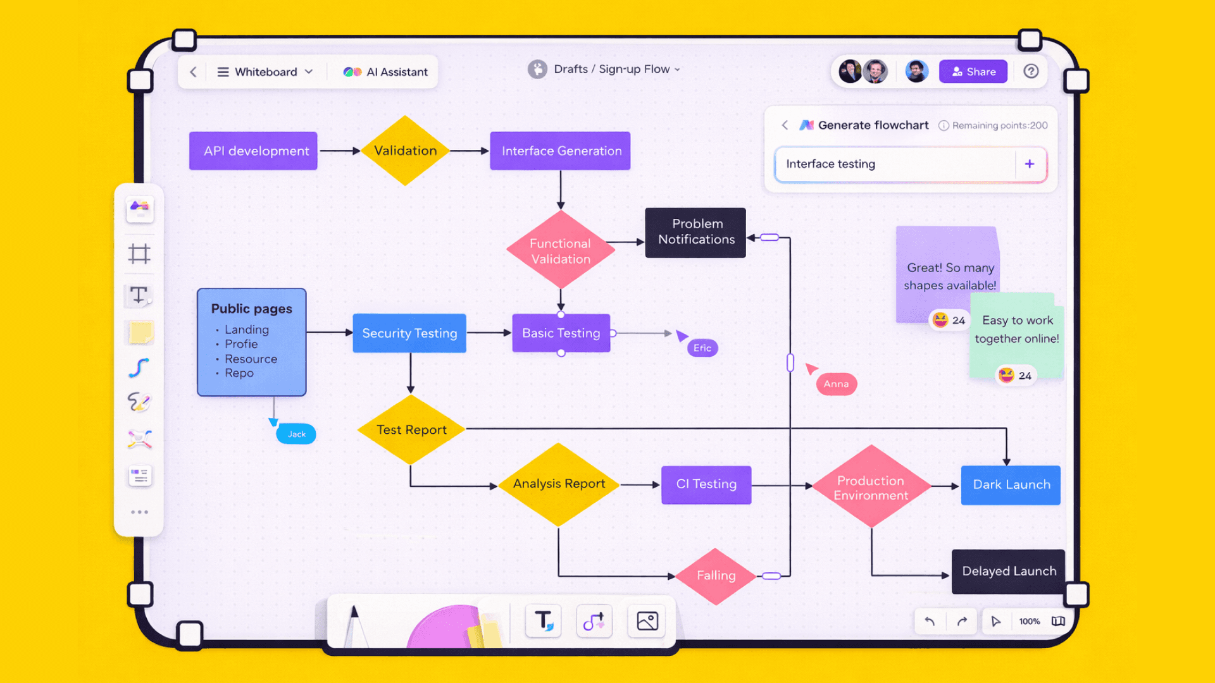
Task: Collapse the Generate flowchart panel with its back chevron
Action: coord(785,125)
